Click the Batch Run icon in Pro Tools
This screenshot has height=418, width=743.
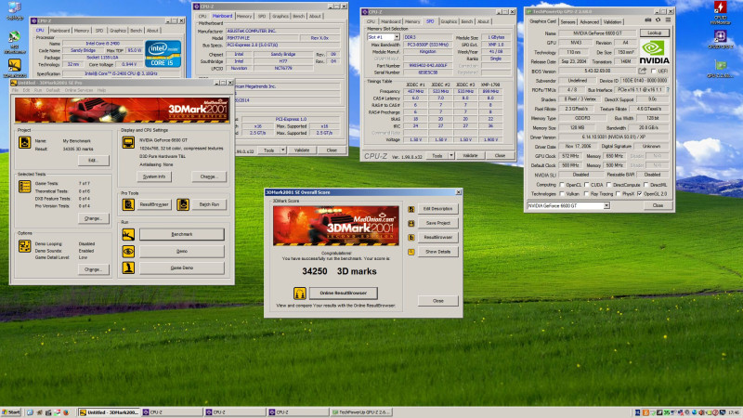coord(183,204)
